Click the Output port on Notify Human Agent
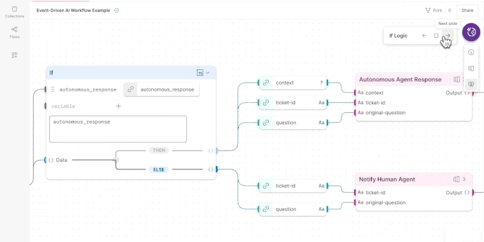 point(473,193)
